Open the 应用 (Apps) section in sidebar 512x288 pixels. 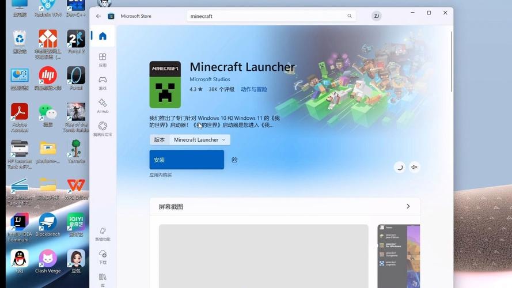103,59
